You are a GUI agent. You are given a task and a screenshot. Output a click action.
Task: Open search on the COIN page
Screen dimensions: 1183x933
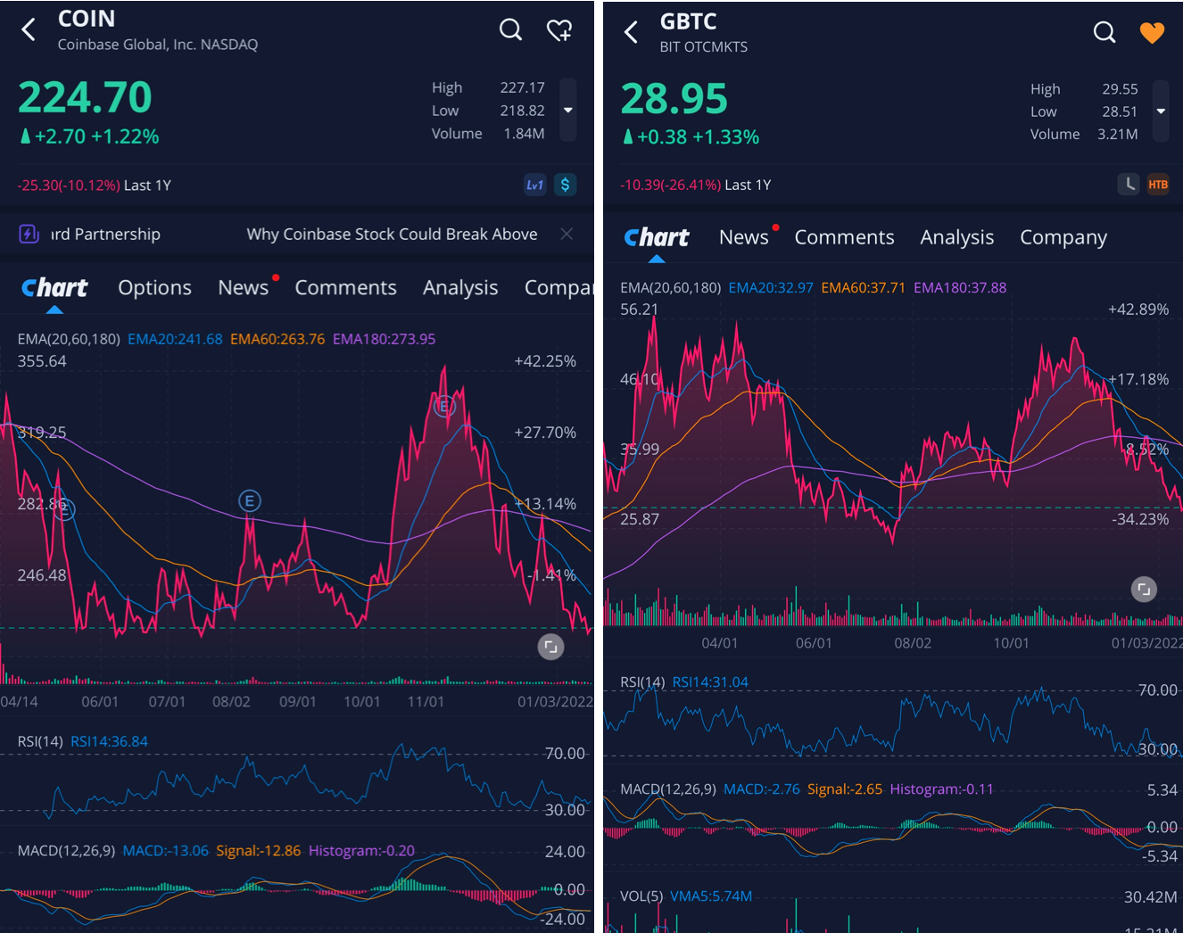(x=510, y=29)
